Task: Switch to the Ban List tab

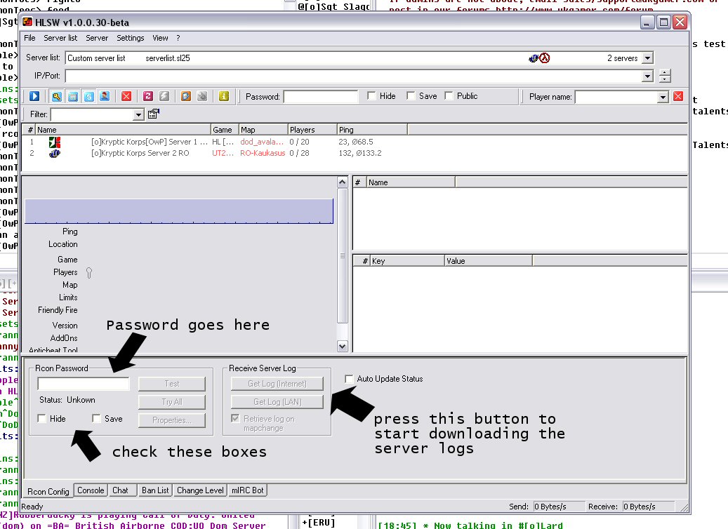Action: [x=154, y=490]
